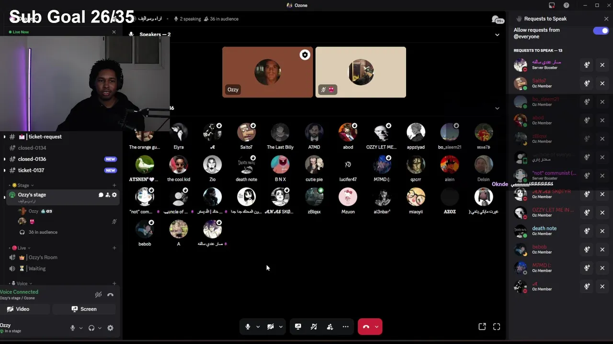Toggle headphones deafen in user panel
The width and height of the screenshot is (613, 344).
[91, 328]
